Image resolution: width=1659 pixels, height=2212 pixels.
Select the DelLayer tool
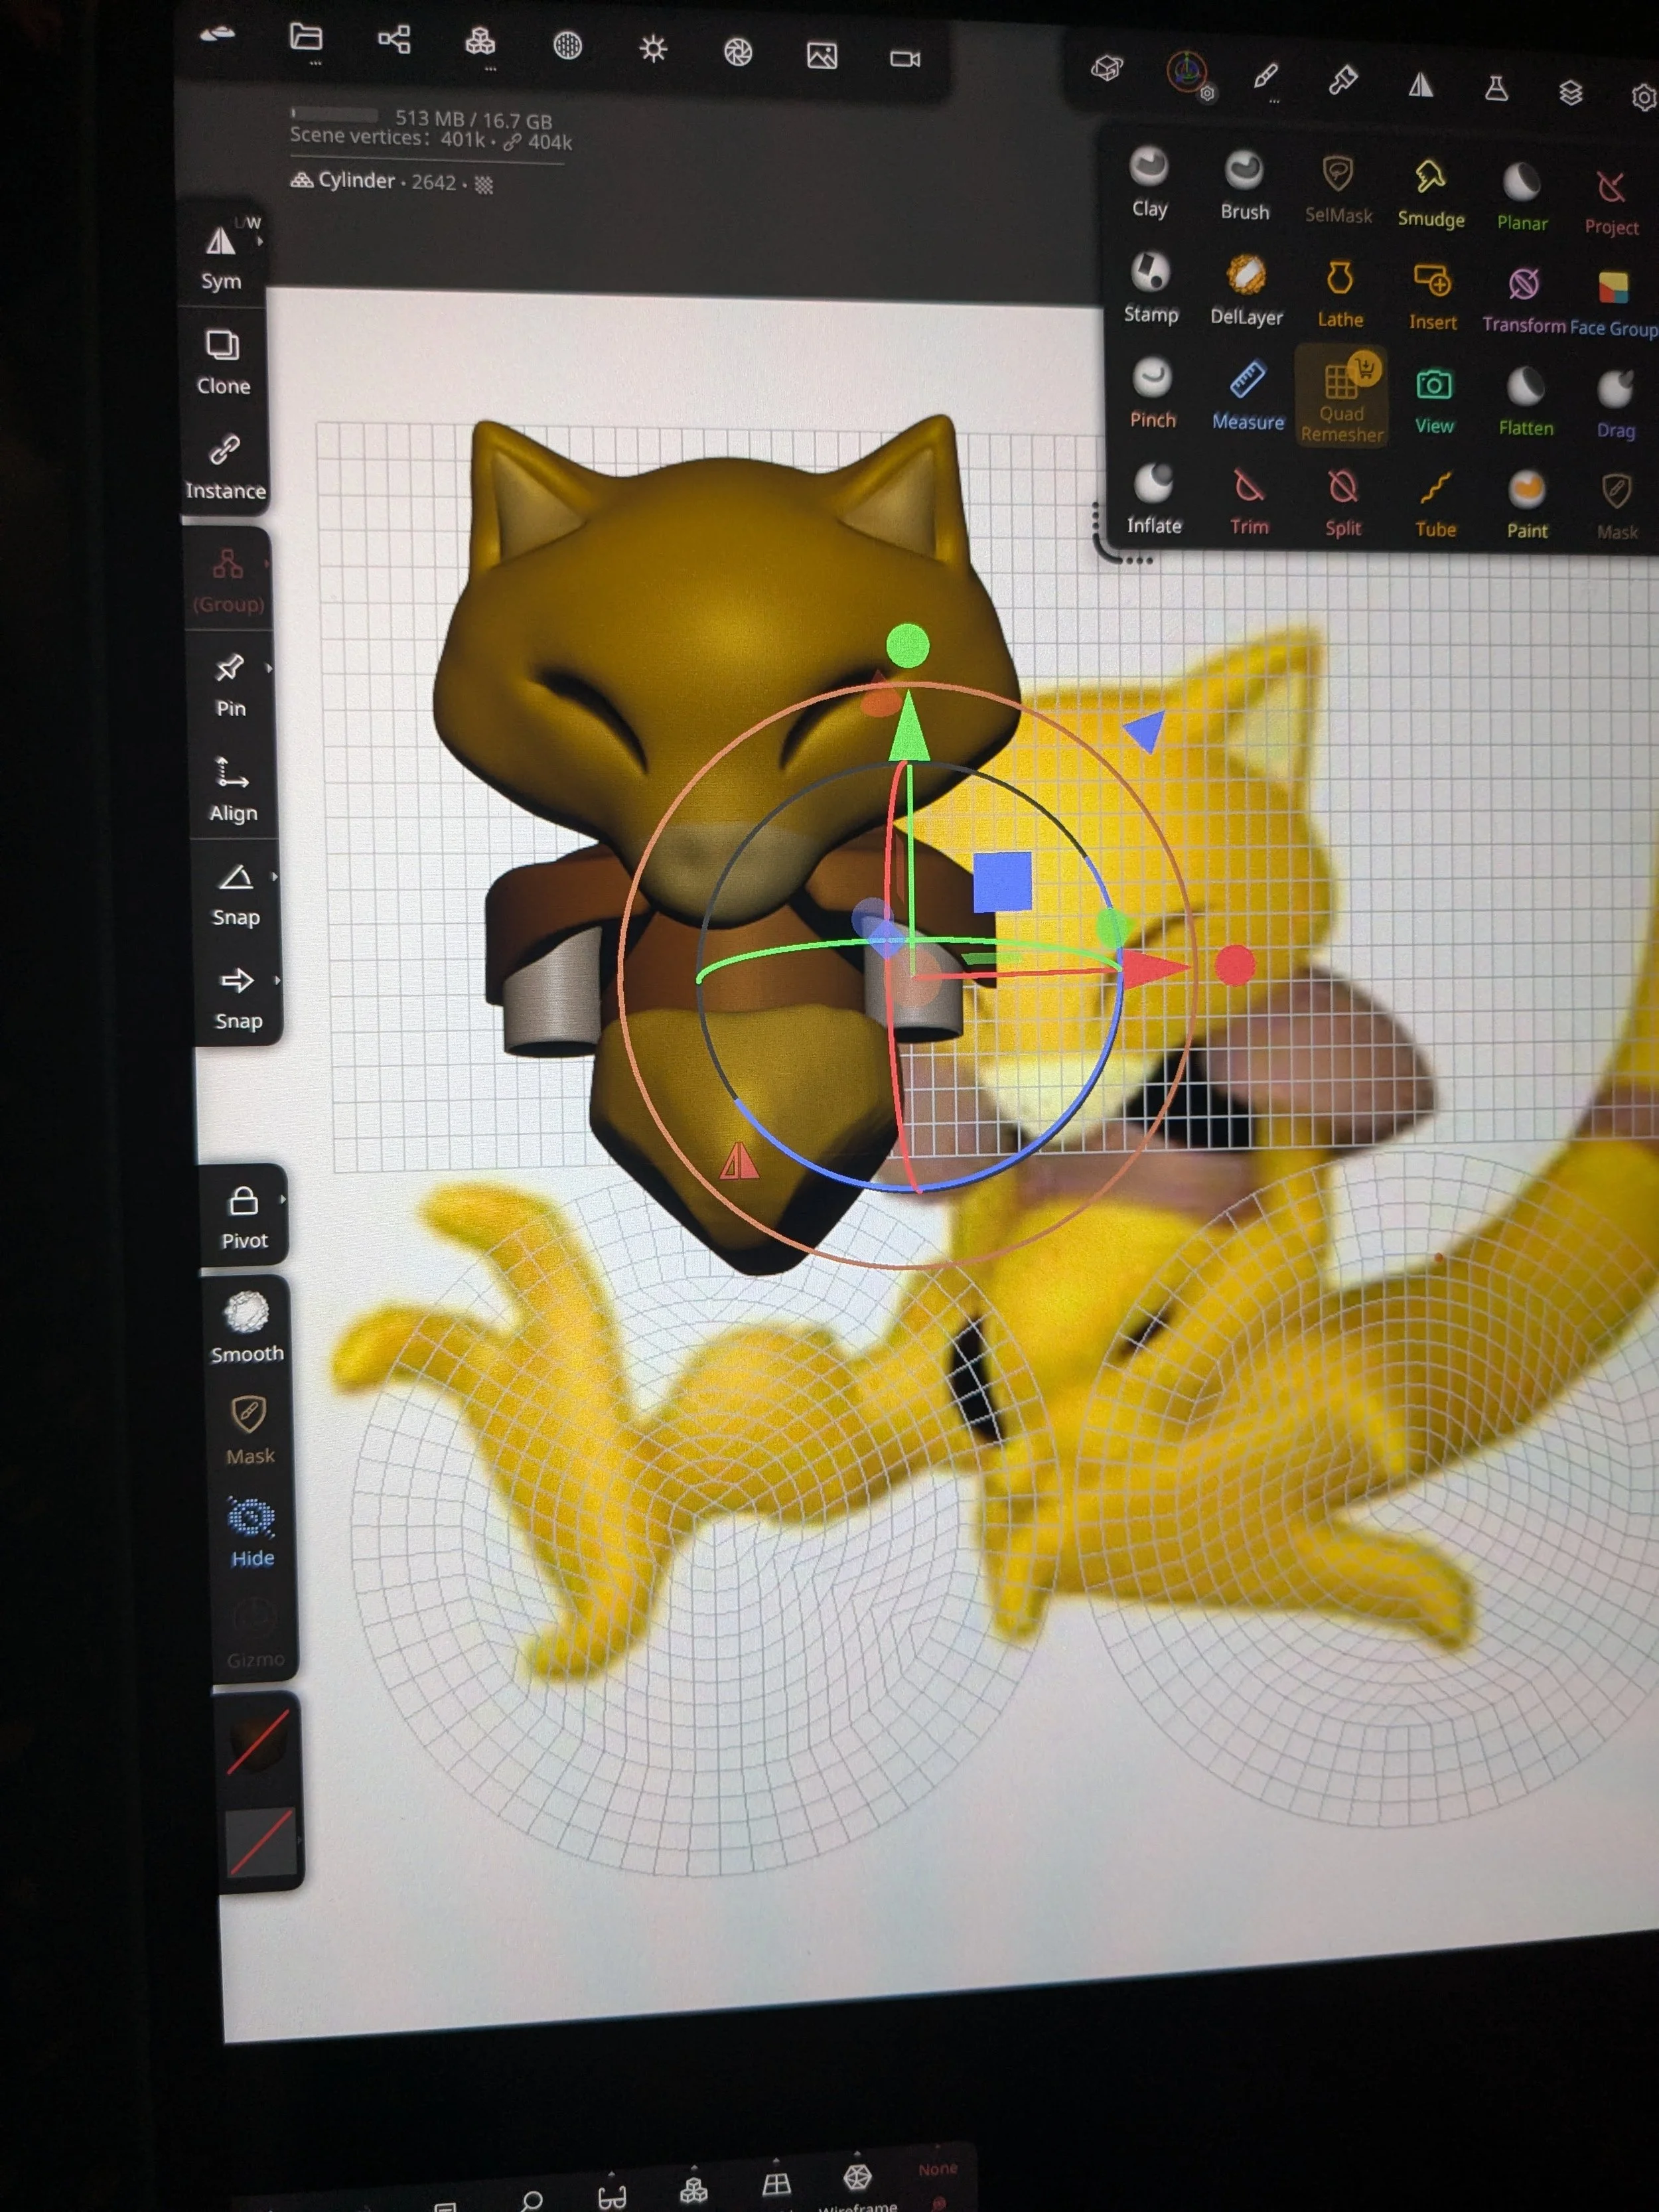coord(1246,290)
